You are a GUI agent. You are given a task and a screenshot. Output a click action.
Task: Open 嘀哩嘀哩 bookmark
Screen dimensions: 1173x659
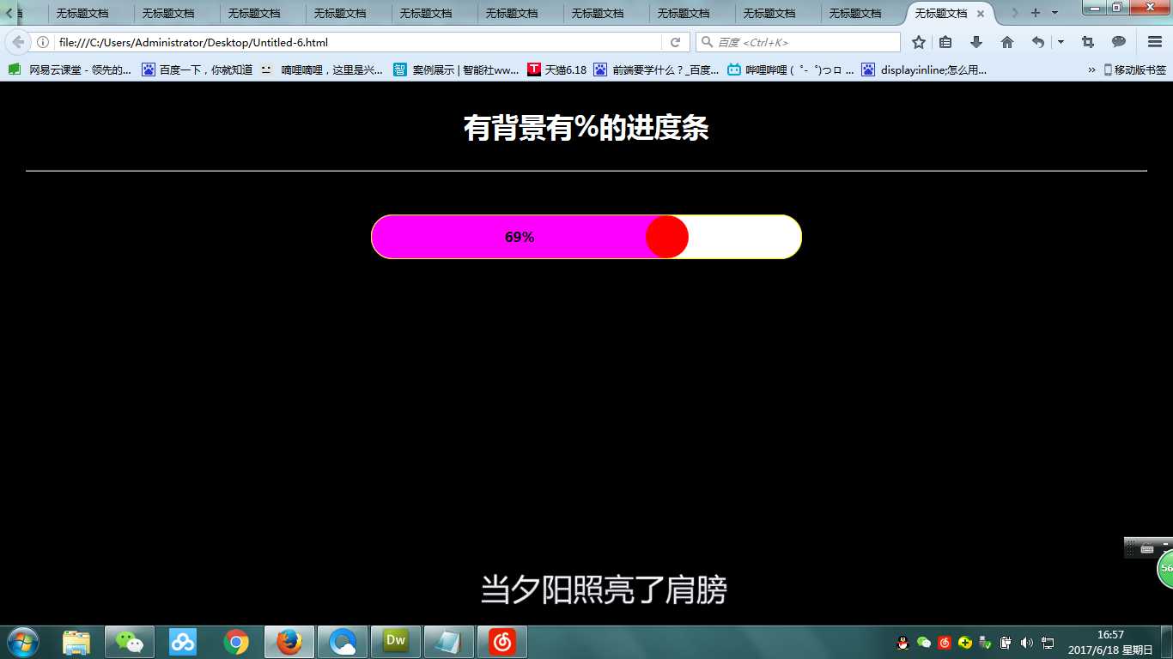coord(322,70)
